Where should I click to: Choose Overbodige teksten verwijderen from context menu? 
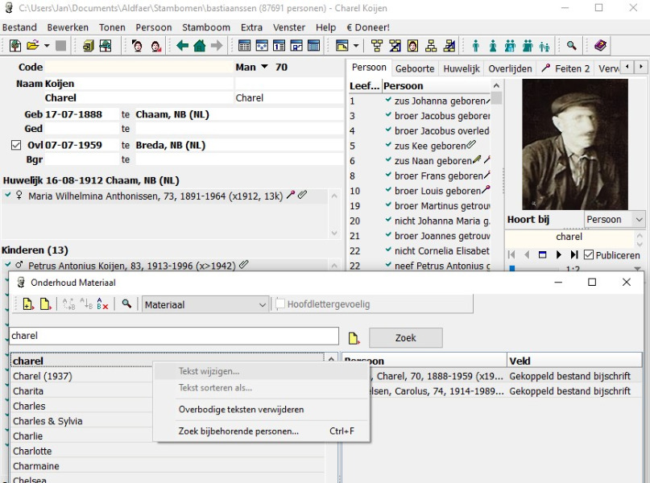click(241, 410)
